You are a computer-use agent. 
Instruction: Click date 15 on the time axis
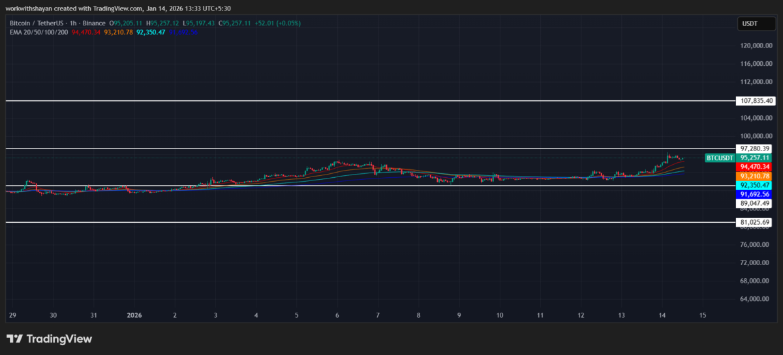tap(702, 315)
